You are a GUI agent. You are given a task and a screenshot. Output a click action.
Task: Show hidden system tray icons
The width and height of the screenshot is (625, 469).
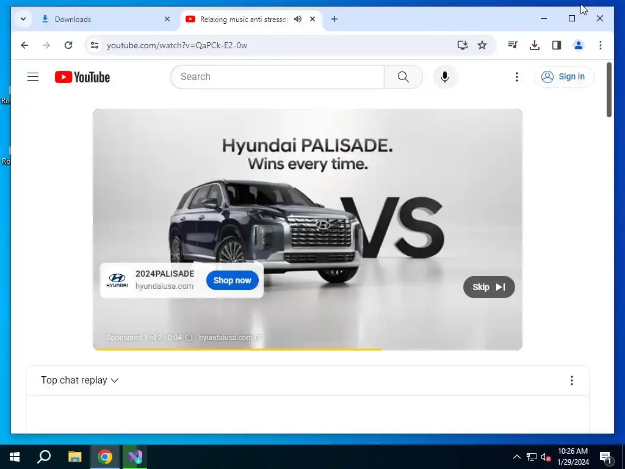pos(516,457)
